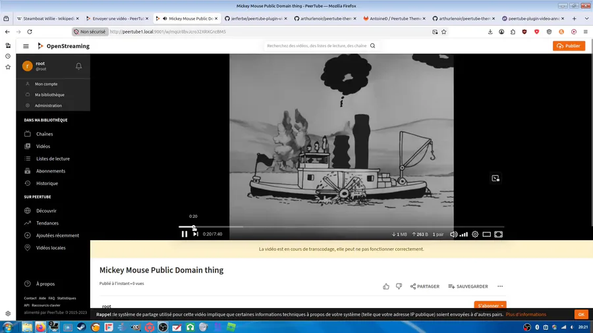Image resolution: width=593 pixels, height=333 pixels.
Task: Switch to Envoyer une vidéo tab
Action: coord(118,18)
